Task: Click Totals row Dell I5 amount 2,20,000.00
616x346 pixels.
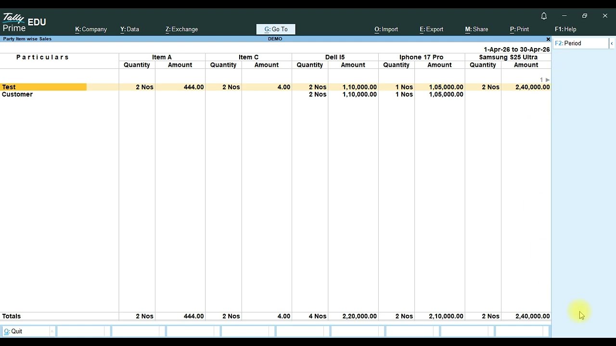Action: click(359, 316)
